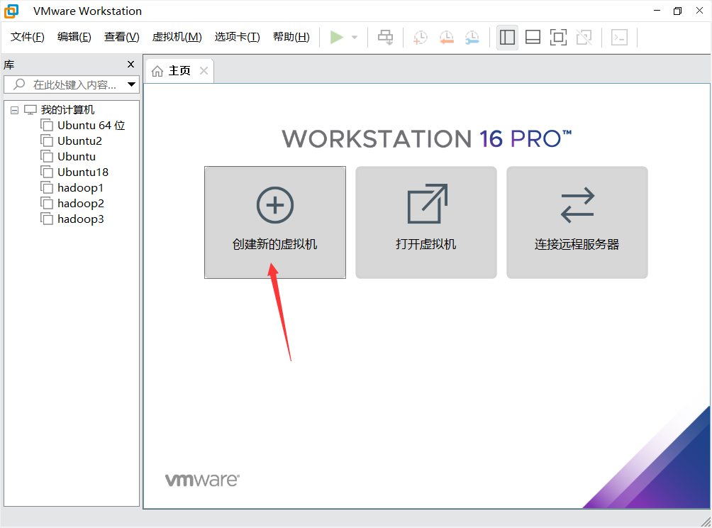
Task: Maximize the VMware Workstation window
Action: click(x=677, y=11)
